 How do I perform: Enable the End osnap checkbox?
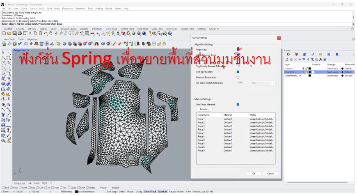tap(3, 188)
